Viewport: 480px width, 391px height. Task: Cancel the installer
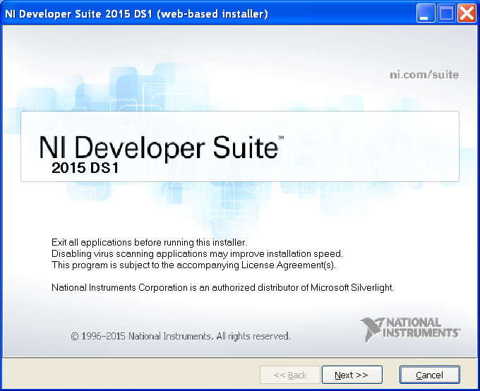[x=429, y=375]
